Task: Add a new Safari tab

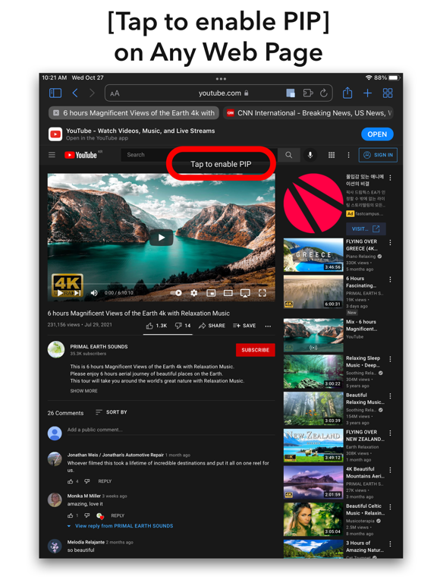Action: click(367, 93)
